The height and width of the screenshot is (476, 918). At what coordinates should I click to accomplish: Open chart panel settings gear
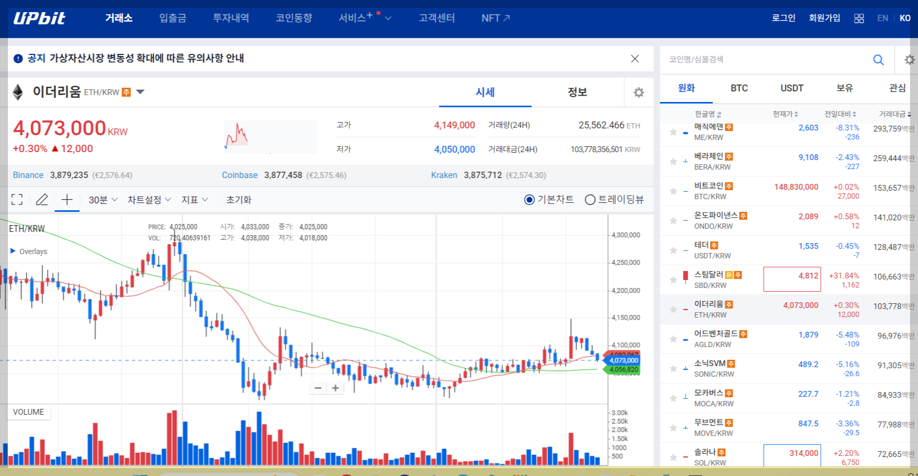(x=639, y=92)
